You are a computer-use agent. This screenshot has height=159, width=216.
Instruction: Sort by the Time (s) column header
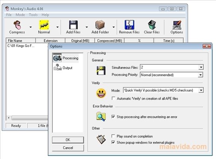pos(169,41)
